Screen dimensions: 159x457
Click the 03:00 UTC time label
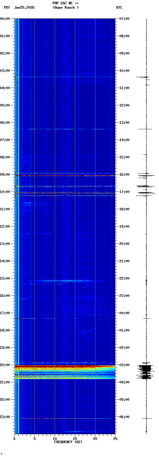124,365
